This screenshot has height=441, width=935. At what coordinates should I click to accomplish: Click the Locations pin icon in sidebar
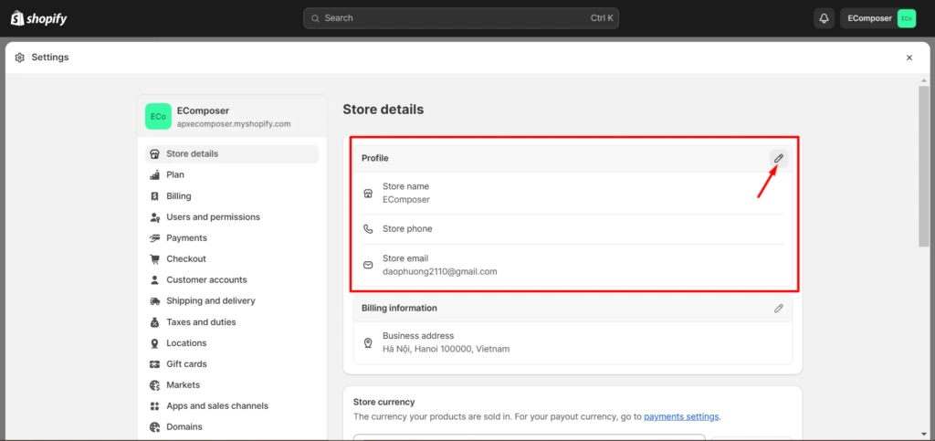pyautogui.click(x=155, y=343)
